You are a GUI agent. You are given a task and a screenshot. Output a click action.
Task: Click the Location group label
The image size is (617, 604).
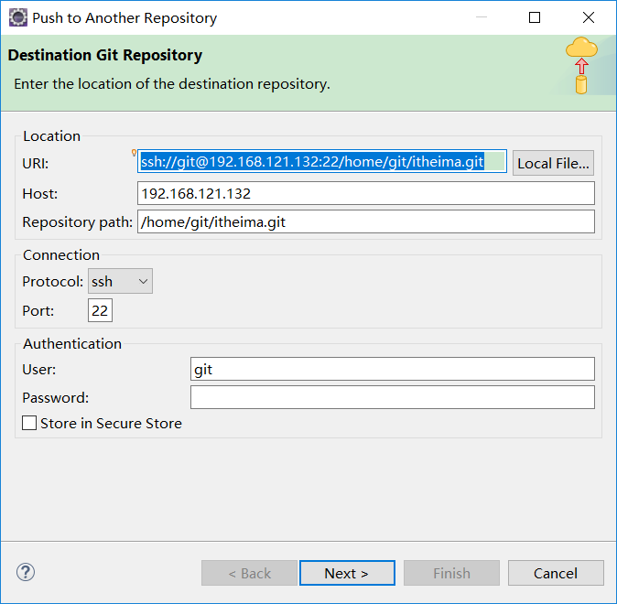[51, 136]
